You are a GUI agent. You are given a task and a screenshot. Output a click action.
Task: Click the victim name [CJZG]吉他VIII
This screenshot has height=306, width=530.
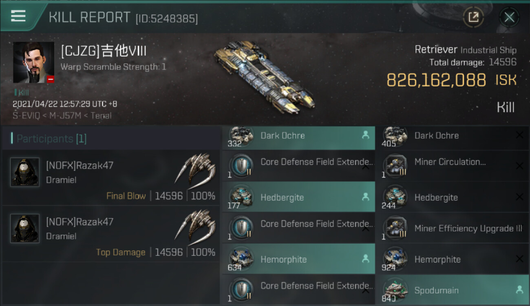click(x=104, y=51)
